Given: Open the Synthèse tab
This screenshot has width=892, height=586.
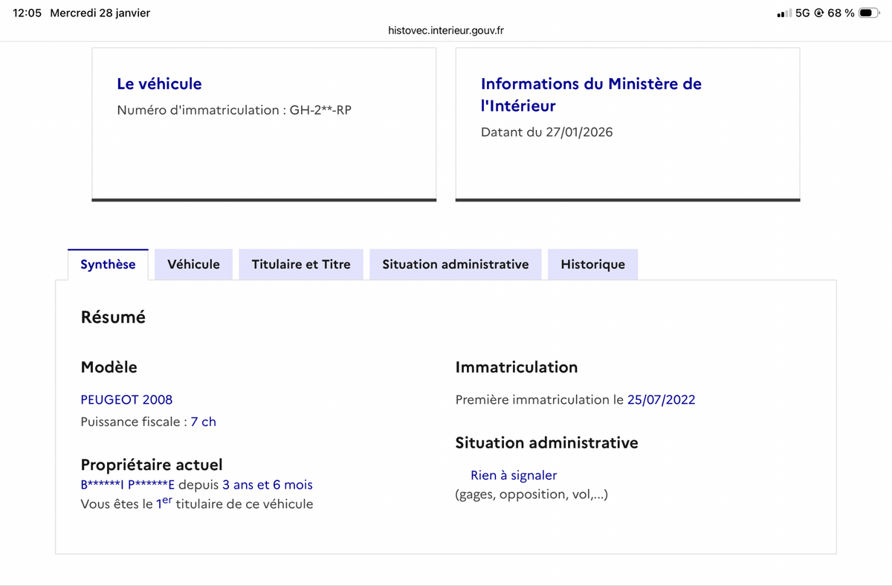Looking at the screenshot, I should 108,265.
